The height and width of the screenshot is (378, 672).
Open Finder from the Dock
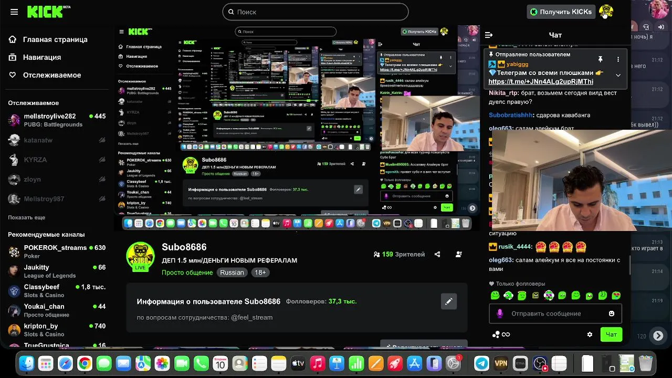click(26, 363)
